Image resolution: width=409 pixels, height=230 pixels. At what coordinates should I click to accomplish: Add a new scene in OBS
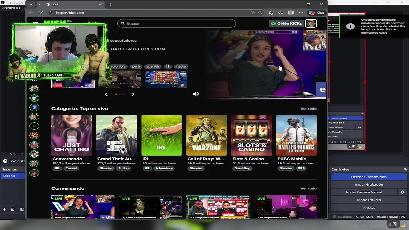[4, 209]
